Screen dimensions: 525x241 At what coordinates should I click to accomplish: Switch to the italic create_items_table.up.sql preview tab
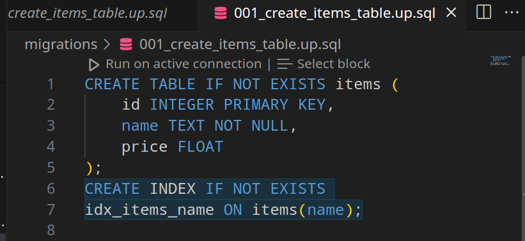(x=87, y=13)
